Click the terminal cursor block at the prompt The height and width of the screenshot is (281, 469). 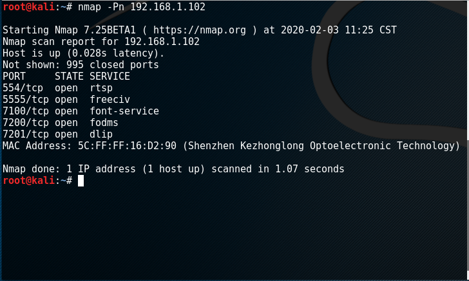click(81, 181)
